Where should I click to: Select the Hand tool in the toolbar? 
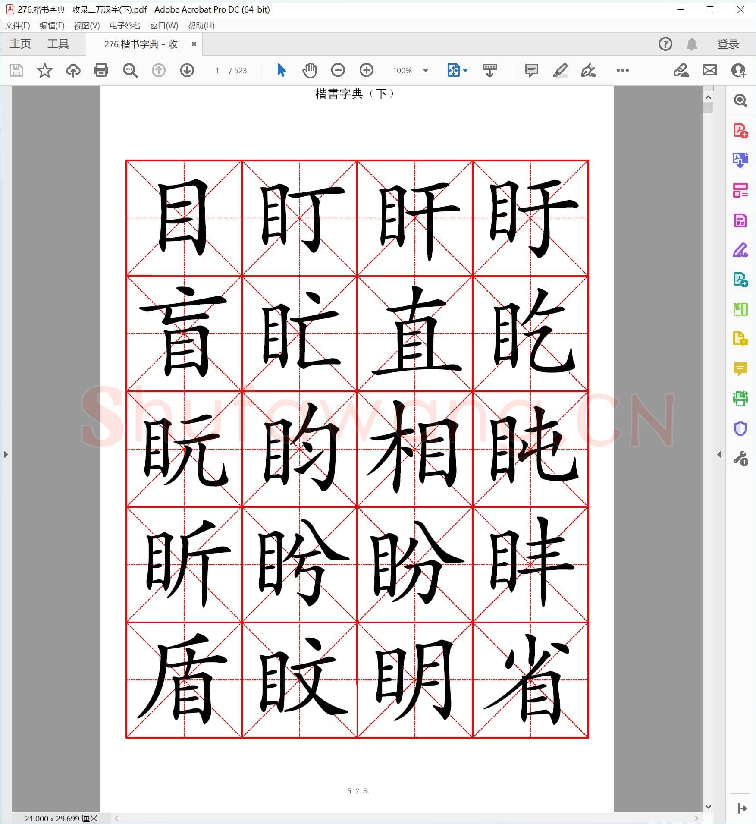click(309, 70)
